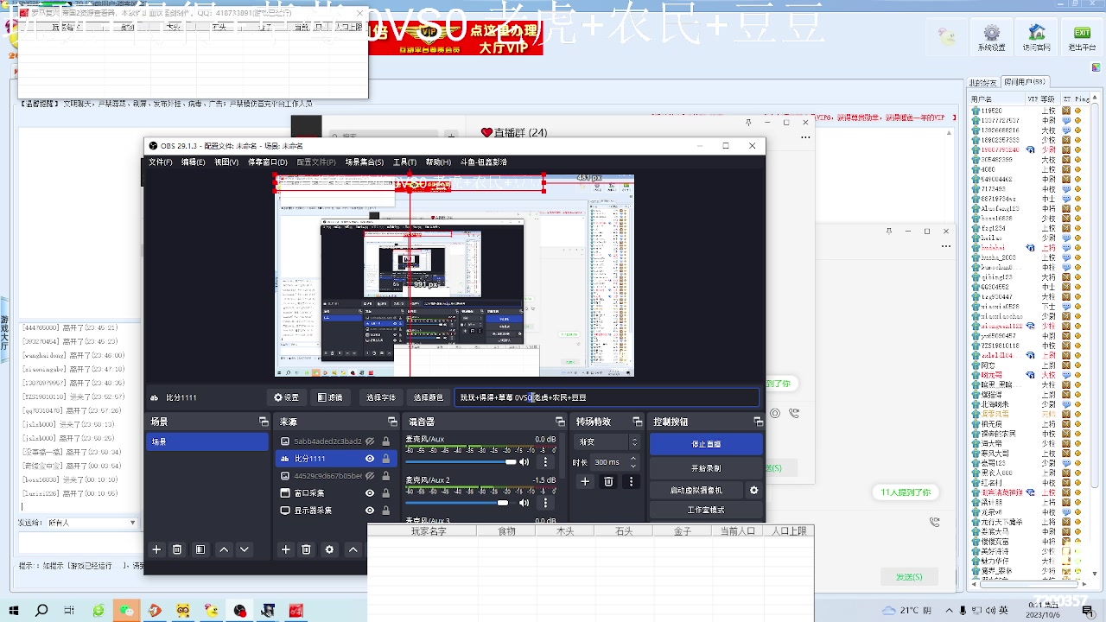The height and width of the screenshot is (622, 1106).
Task: Open the 麦克风/Aux three-dot menu
Action: point(545,462)
